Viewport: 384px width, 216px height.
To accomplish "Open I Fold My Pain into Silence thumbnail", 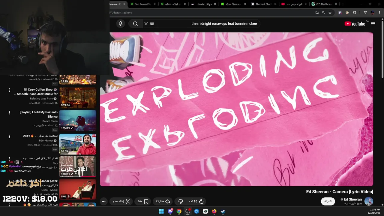I will (78, 120).
